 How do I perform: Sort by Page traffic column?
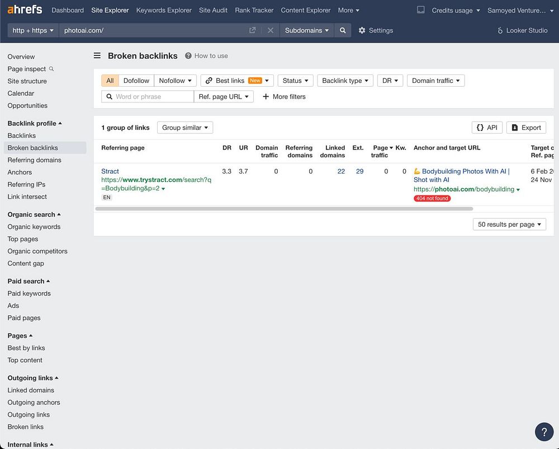[x=381, y=151]
